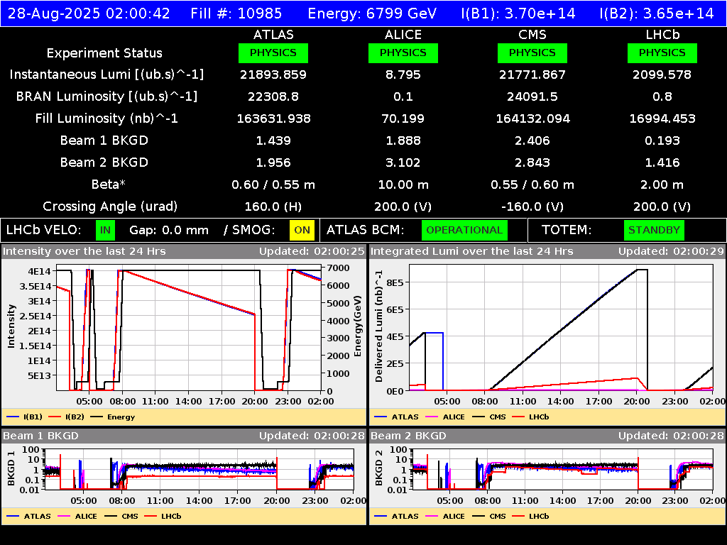The height and width of the screenshot is (545, 727).
Task: Click ALICE instantaneous lumi value 8.795
Action: 403,75
